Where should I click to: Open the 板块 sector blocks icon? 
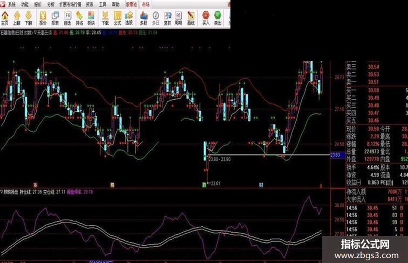91,18
